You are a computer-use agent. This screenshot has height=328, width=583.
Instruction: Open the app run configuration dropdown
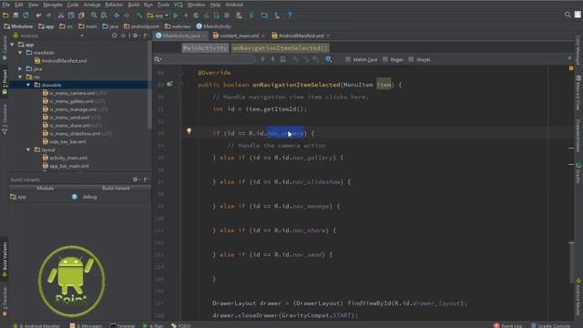coord(158,15)
